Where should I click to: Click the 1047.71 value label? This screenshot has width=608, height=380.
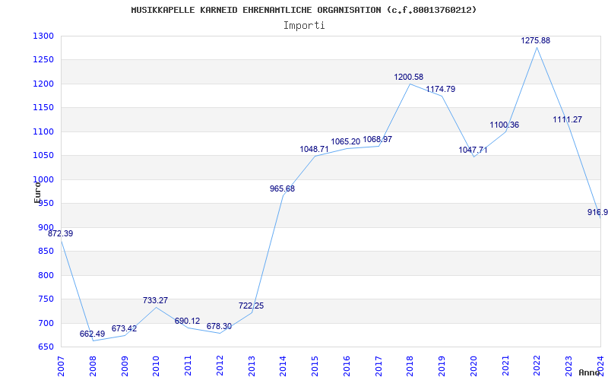(x=473, y=150)
